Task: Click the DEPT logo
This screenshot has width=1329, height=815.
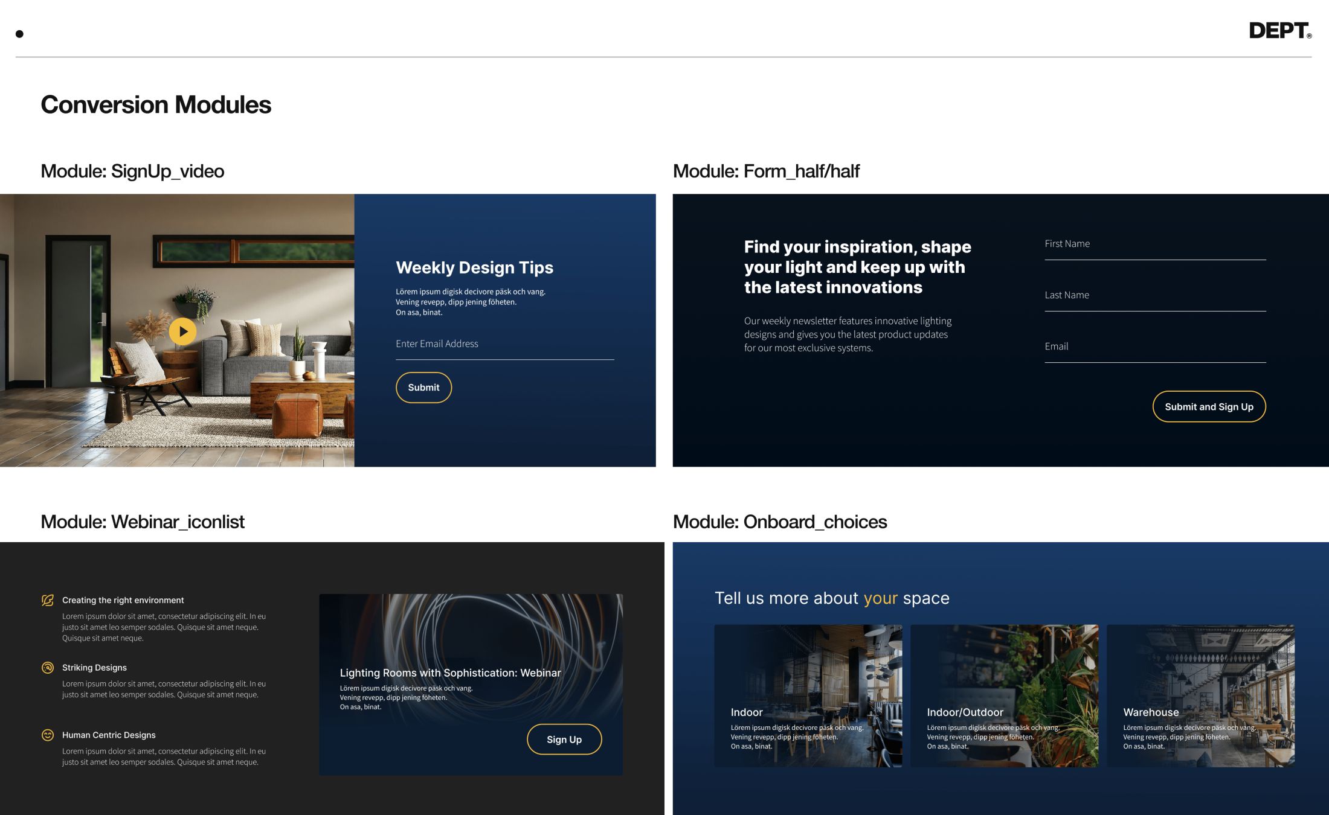Action: click(x=1279, y=31)
